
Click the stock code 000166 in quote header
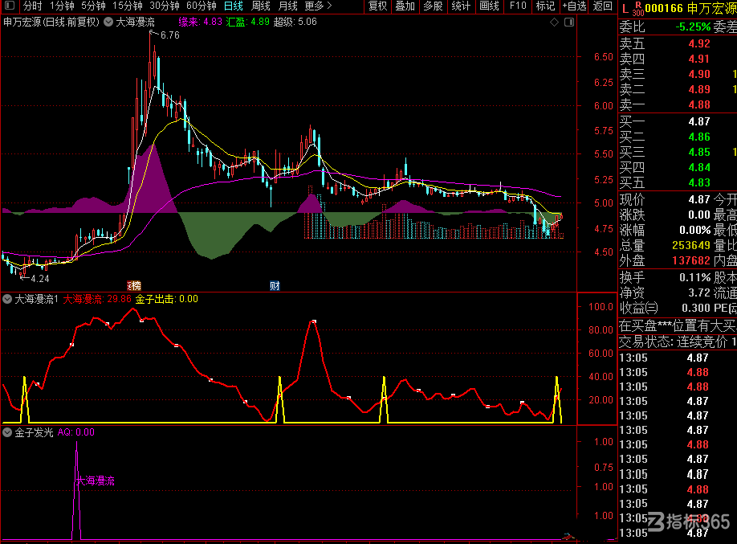pyautogui.click(x=664, y=9)
